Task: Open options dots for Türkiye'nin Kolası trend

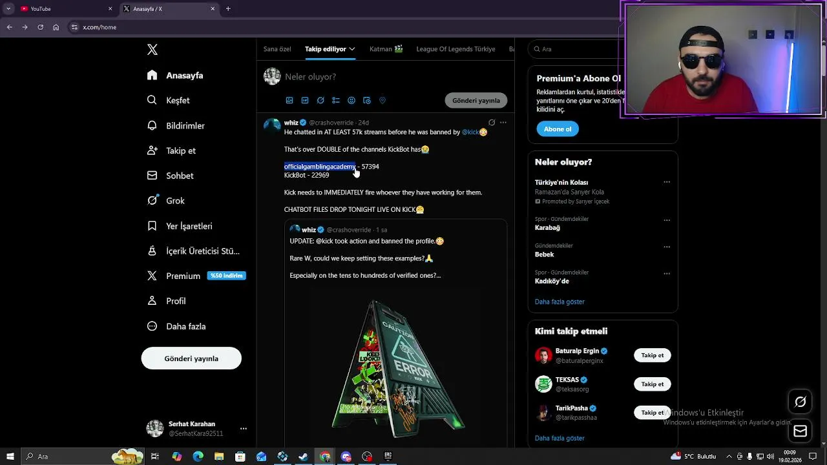Action: [667, 182]
